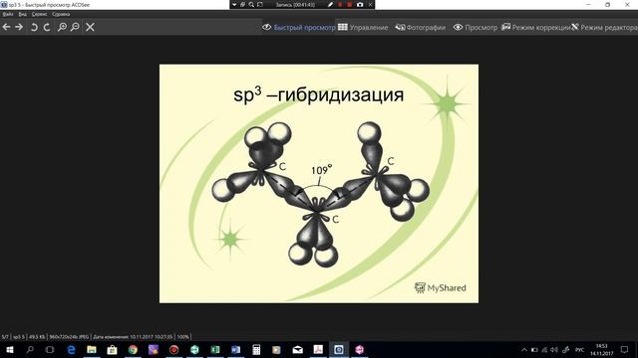Image resolution: width=638 pixels, height=358 pixels.
Task: Open Mail app from taskbar
Action: (x=298, y=349)
